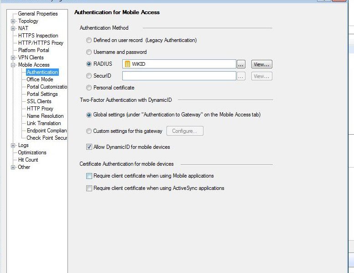The width and height of the screenshot is (354, 273).
Task: Select Logs in the tree
Action: [x=23, y=145]
